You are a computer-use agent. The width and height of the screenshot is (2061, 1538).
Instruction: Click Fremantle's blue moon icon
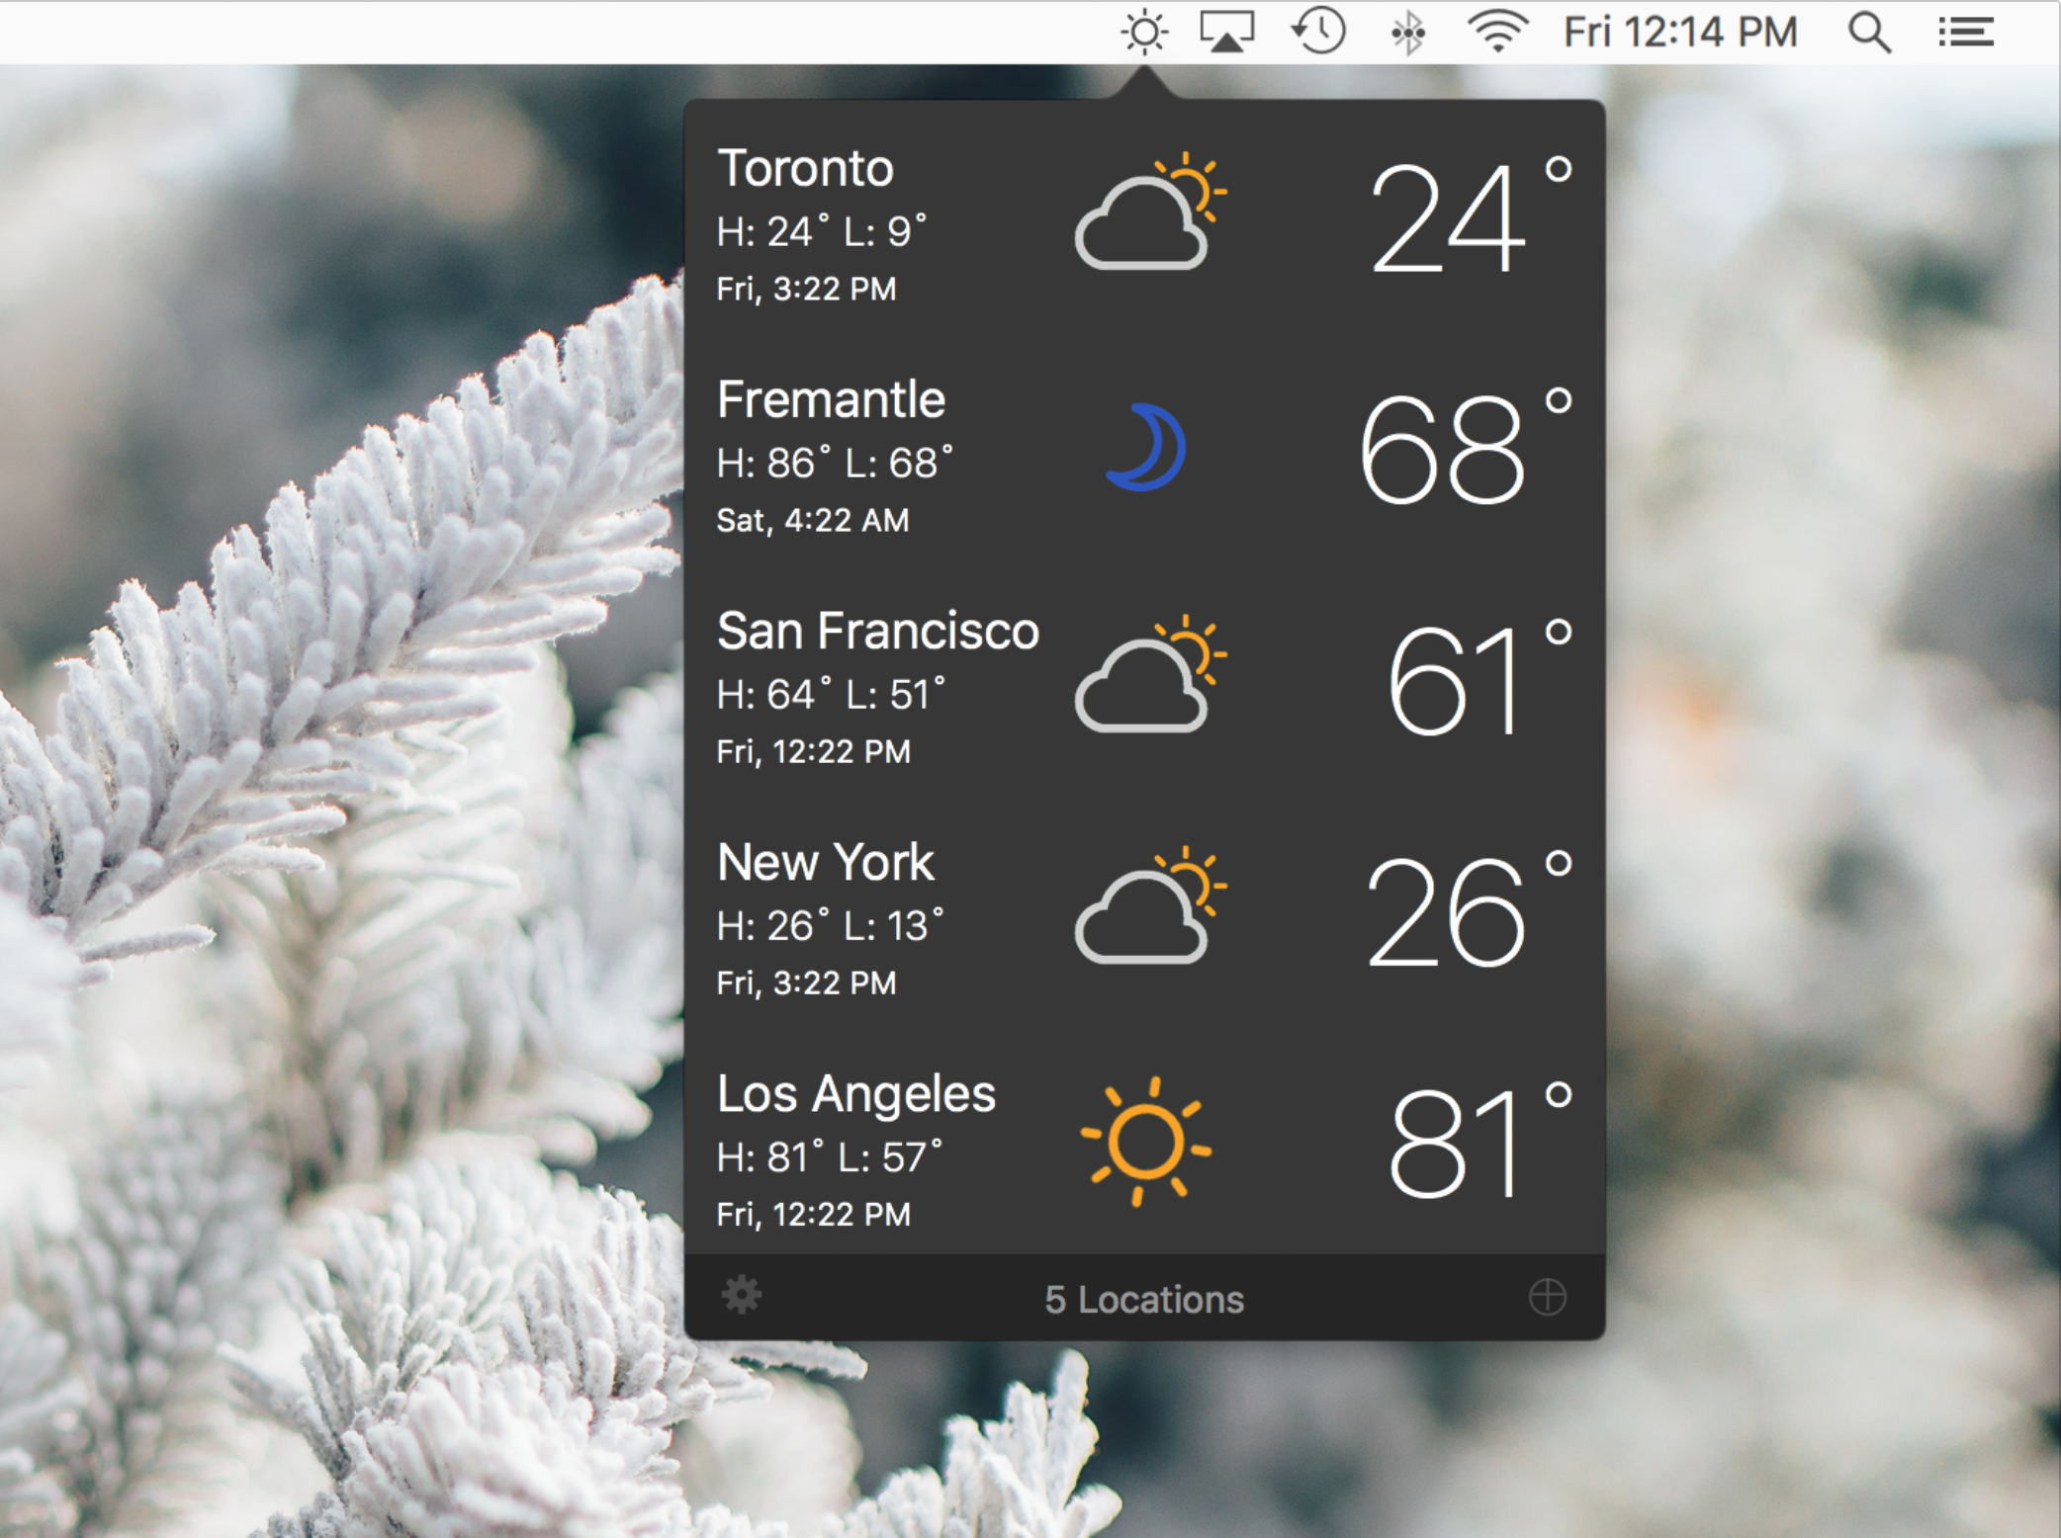coord(1147,447)
